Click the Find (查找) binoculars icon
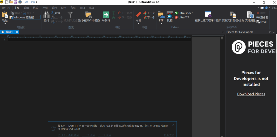Image resolution: width=277 pixels, height=137 pixels. pyautogui.click(x=46, y=16)
